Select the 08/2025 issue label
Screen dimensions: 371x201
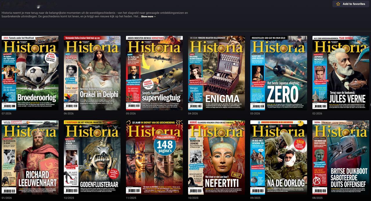click(317, 198)
